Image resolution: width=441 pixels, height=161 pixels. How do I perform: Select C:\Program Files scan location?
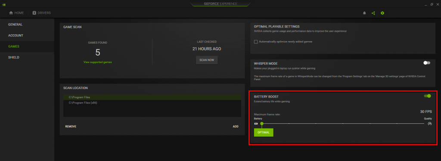152,97
